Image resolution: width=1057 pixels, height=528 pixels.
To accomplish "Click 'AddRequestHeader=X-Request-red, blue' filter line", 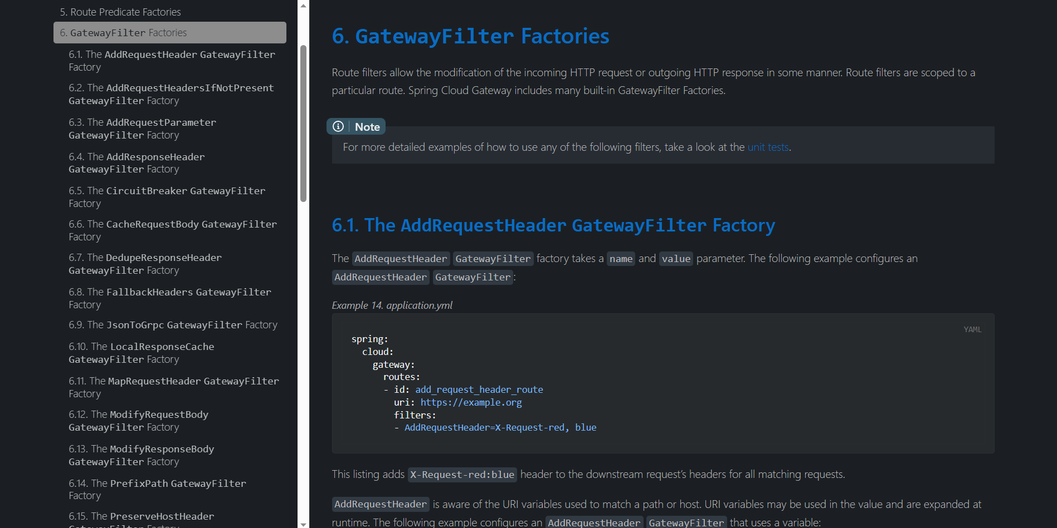I will pos(500,427).
